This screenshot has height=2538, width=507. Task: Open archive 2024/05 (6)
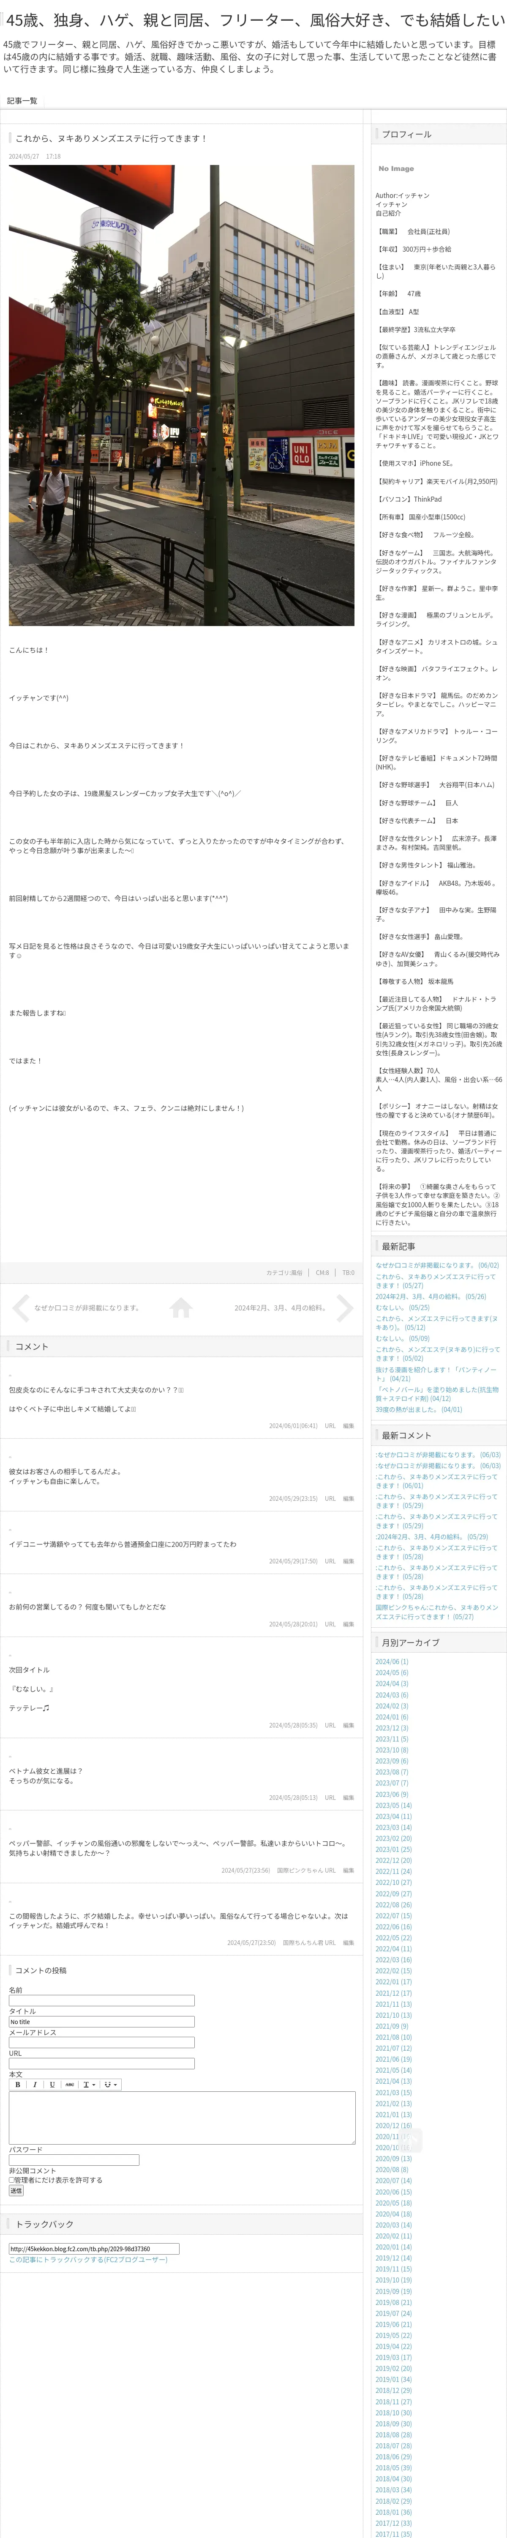pyautogui.click(x=392, y=1672)
